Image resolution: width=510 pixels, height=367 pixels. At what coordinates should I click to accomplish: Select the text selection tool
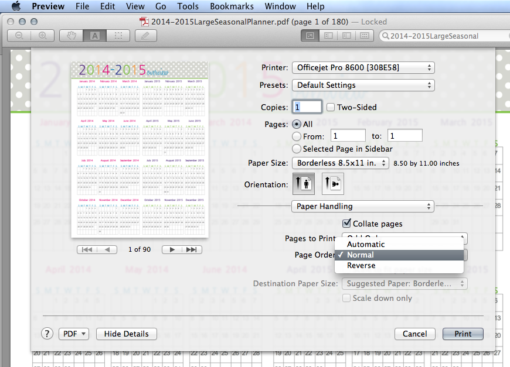(x=95, y=35)
